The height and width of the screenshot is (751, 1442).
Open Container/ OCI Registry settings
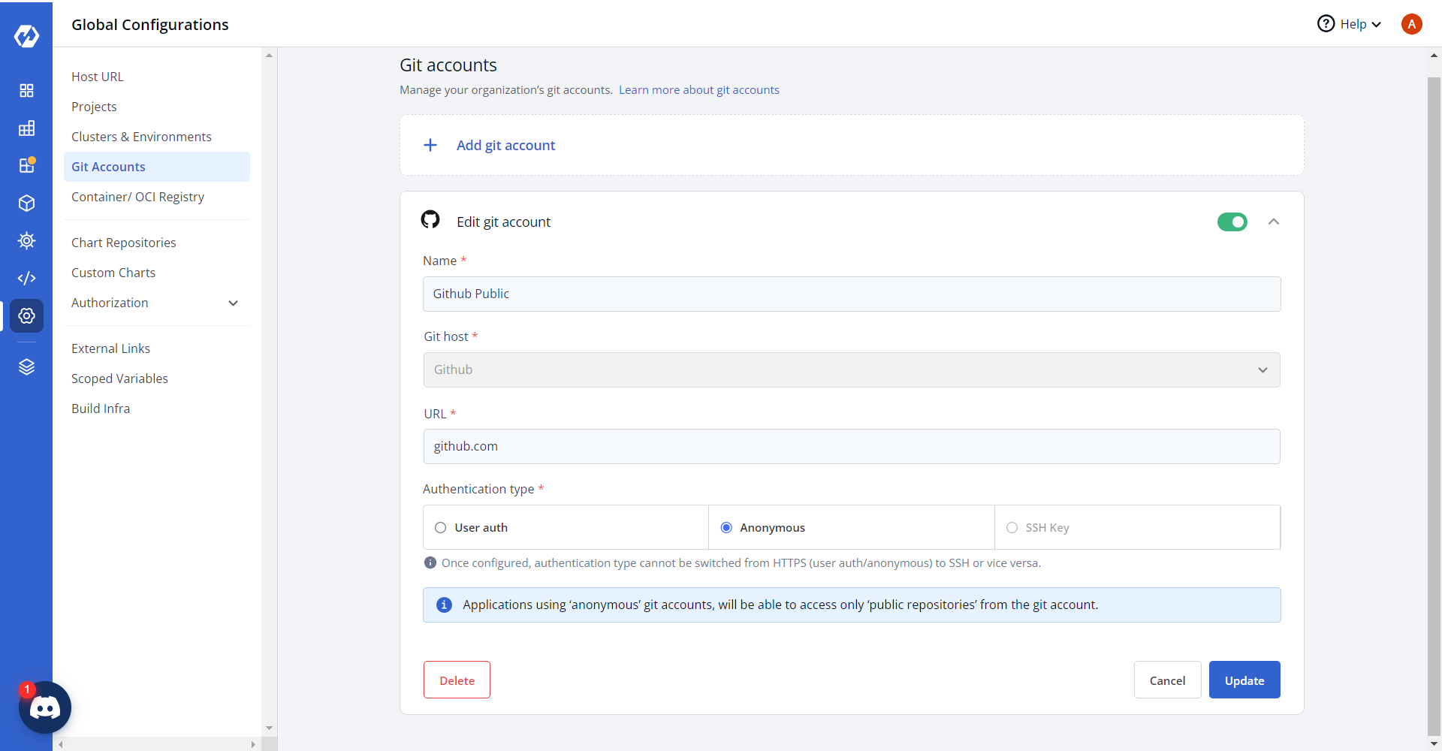[137, 197]
